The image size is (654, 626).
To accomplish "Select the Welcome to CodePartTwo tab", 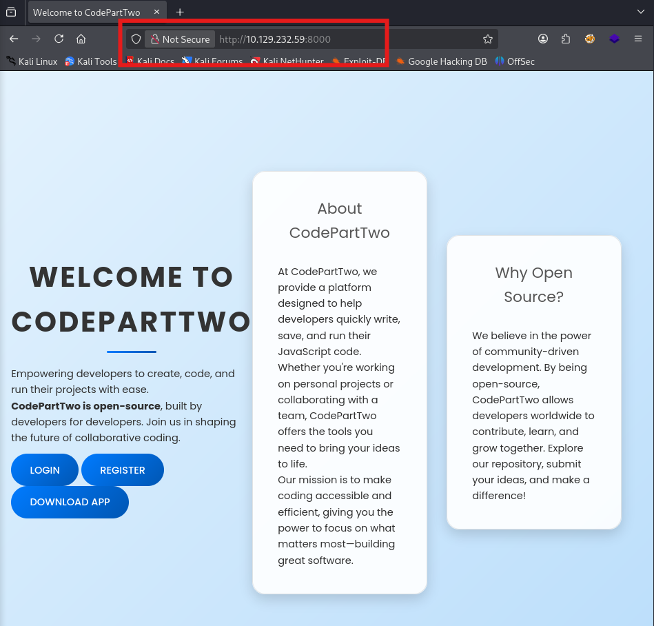I will pyautogui.click(x=96, y=12).
